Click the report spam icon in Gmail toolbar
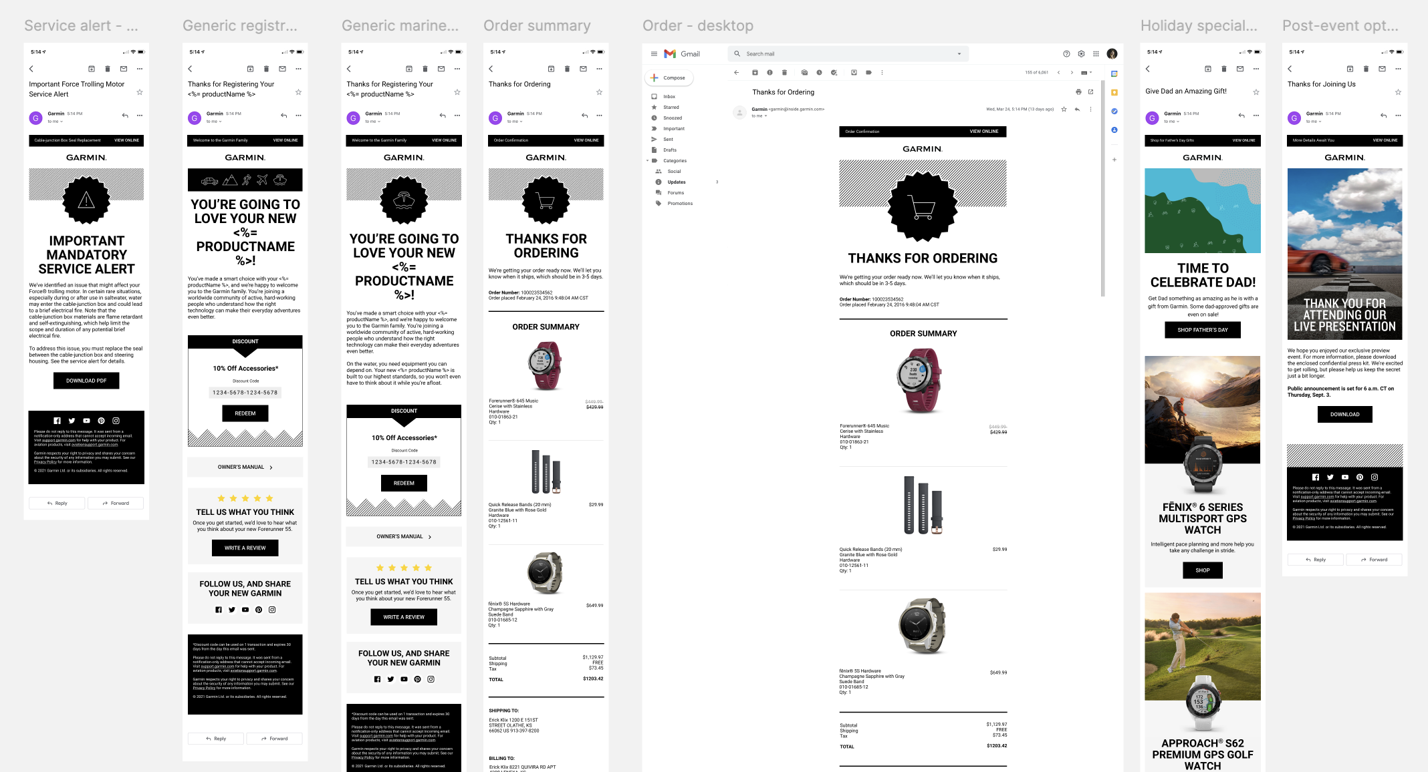This screenshot has height=772, width=1428. pyautogui.click(x=769, y=72)
